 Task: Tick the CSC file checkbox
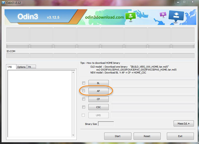tap(84, 107)
